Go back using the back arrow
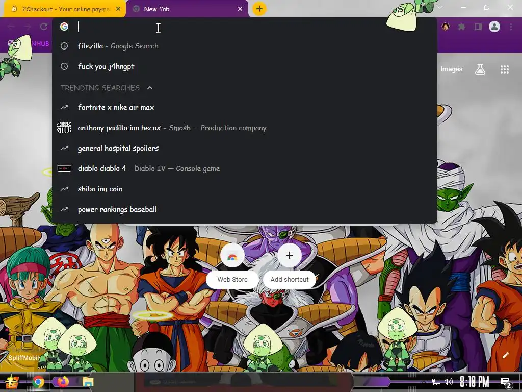Screen dimensions: 522x392 [x=11, y=27]
